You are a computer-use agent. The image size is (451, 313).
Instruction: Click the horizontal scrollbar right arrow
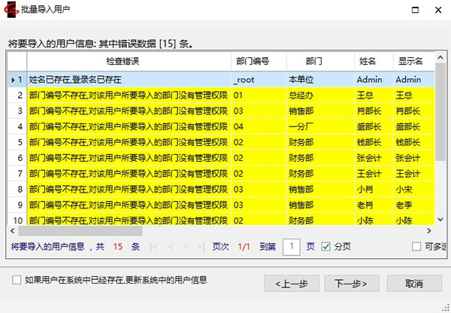[x=429, y=231]
